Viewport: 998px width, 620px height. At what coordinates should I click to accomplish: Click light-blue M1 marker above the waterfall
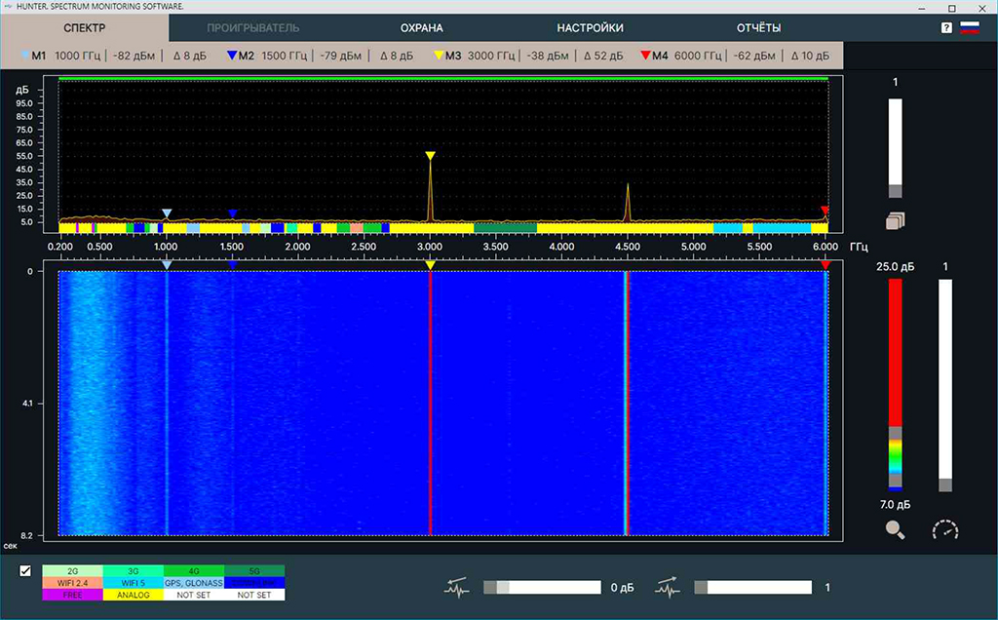pos(167,265)
